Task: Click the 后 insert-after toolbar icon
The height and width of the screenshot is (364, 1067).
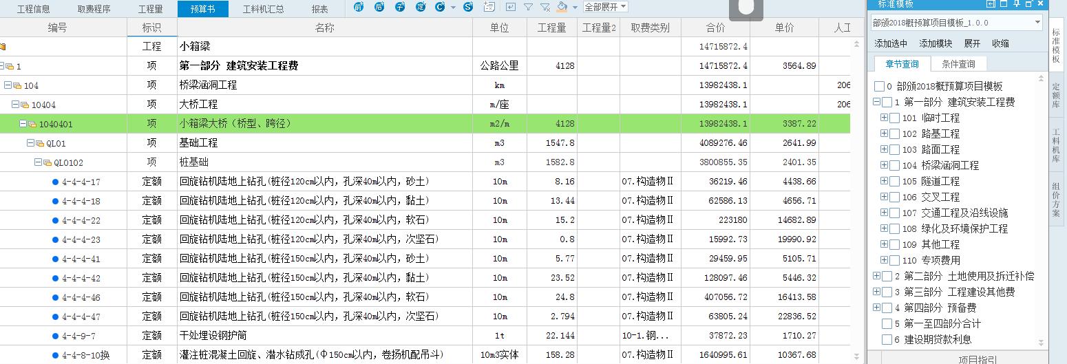Action: 379,7
